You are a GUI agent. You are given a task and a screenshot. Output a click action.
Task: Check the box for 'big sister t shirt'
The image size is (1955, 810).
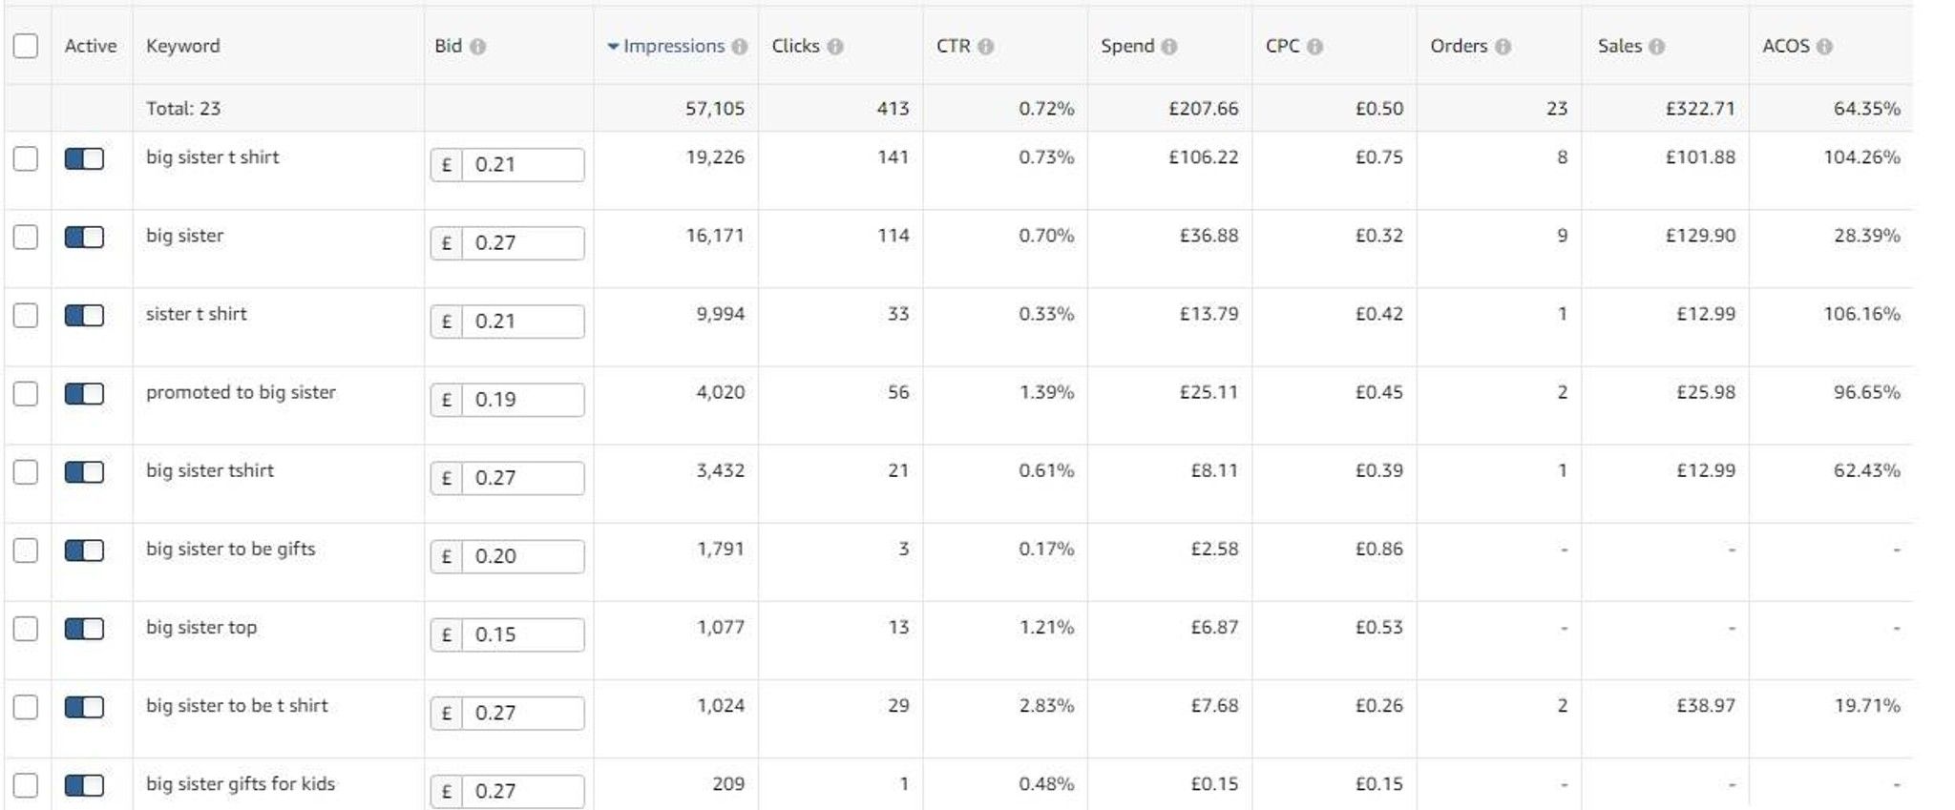click(x=26, y=158)
